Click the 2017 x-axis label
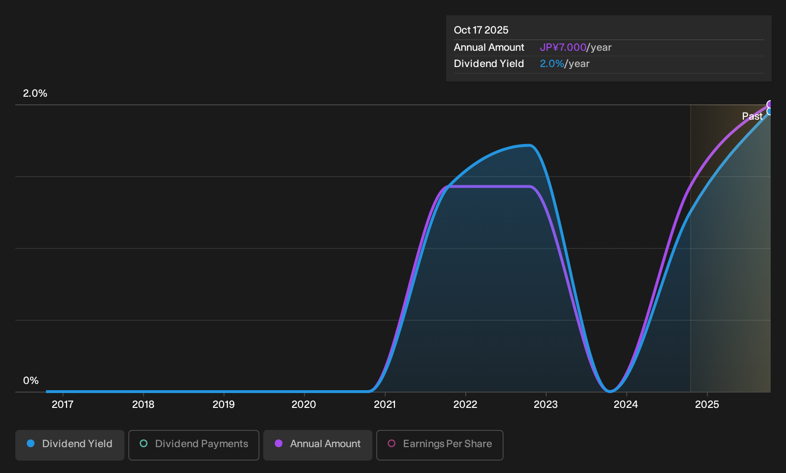This screenshot has width=786, height=473. (63, 405)
